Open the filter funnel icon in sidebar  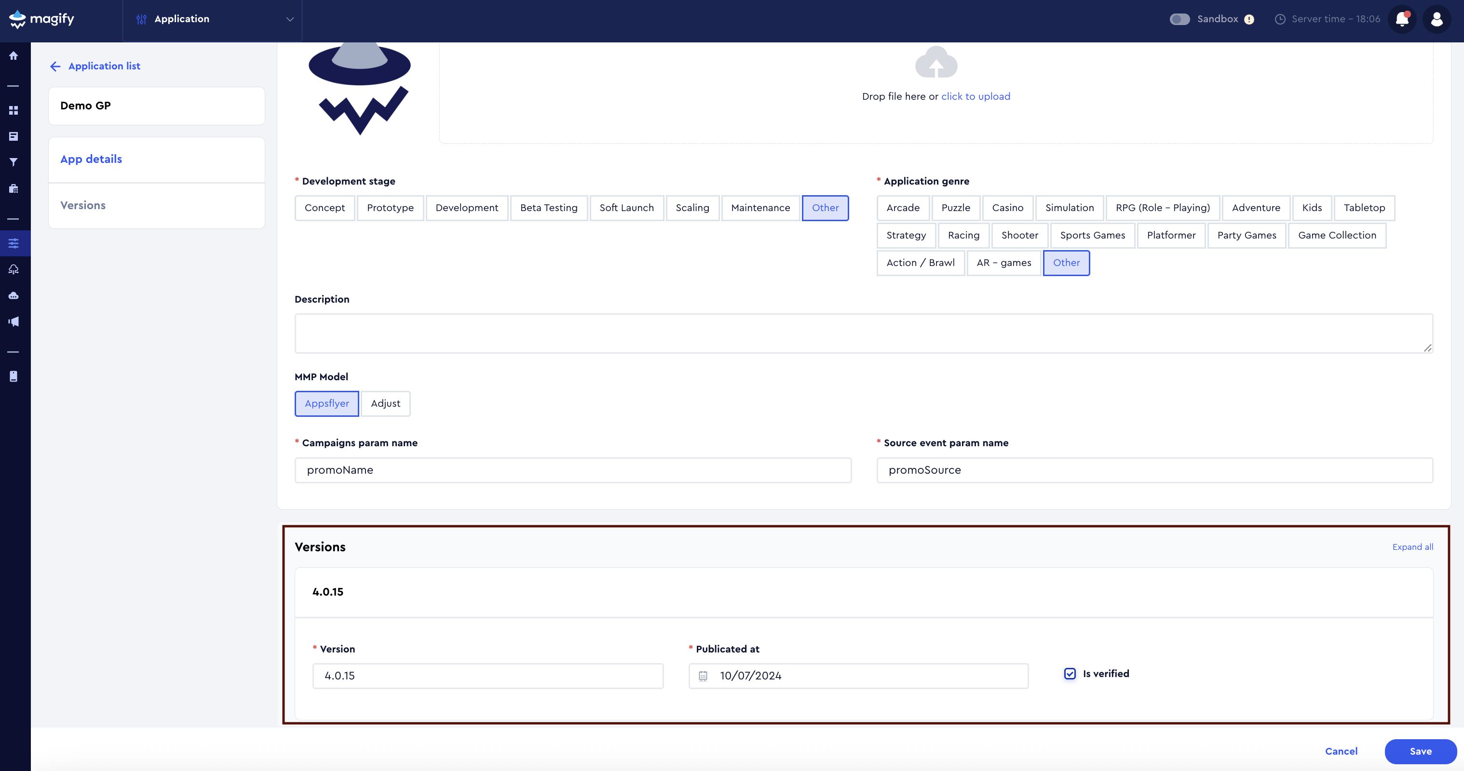tap(14, 162)
